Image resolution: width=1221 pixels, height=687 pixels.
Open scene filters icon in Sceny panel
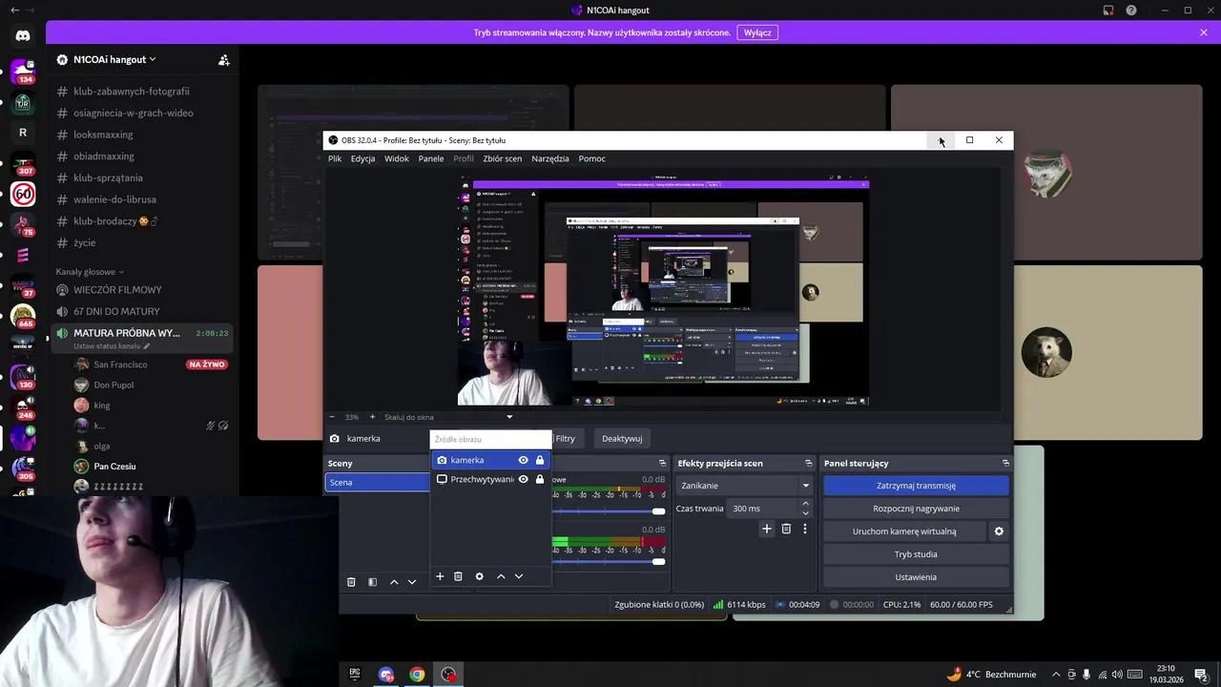coord(372,582)
